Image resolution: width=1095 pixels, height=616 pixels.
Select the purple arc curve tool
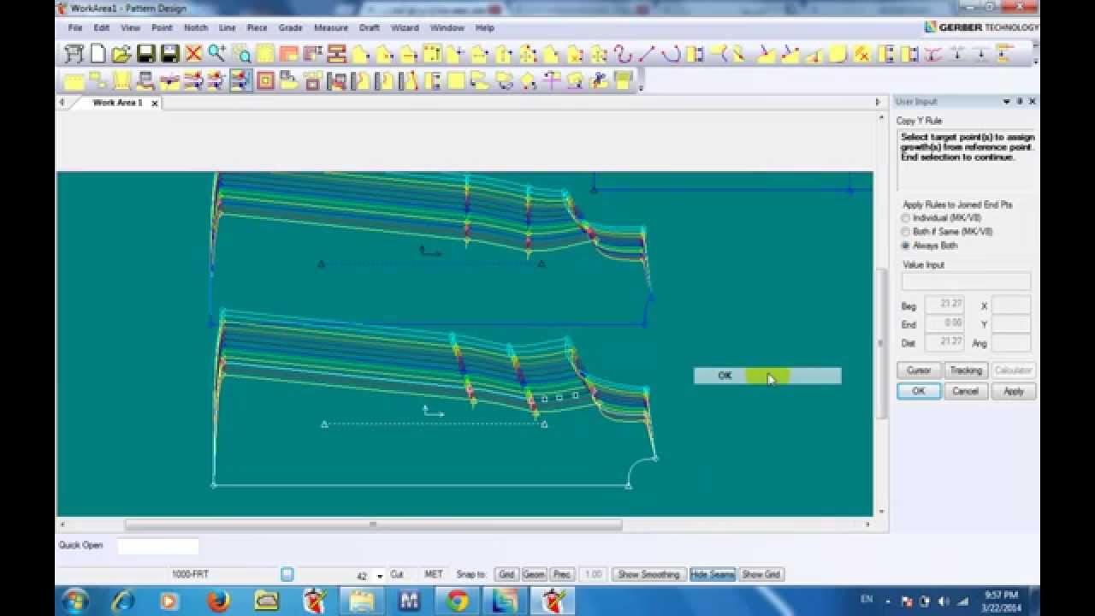(671, 54)
